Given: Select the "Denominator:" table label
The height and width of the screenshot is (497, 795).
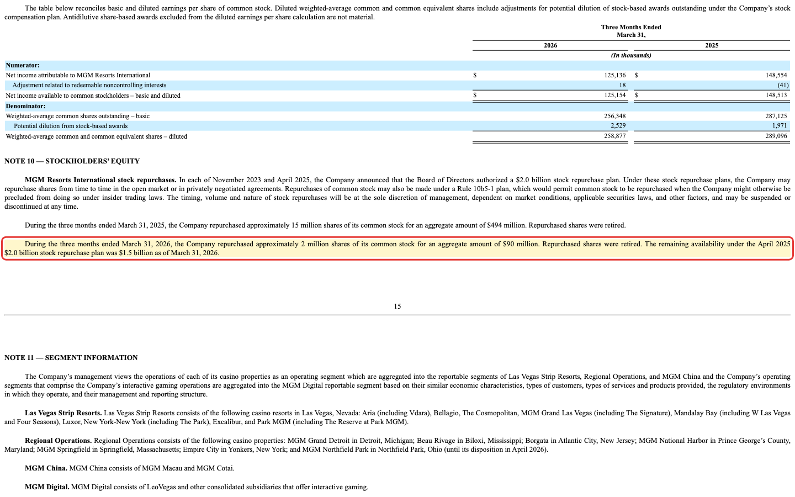Looking at the screenshot, I should [x=25, y=106].
